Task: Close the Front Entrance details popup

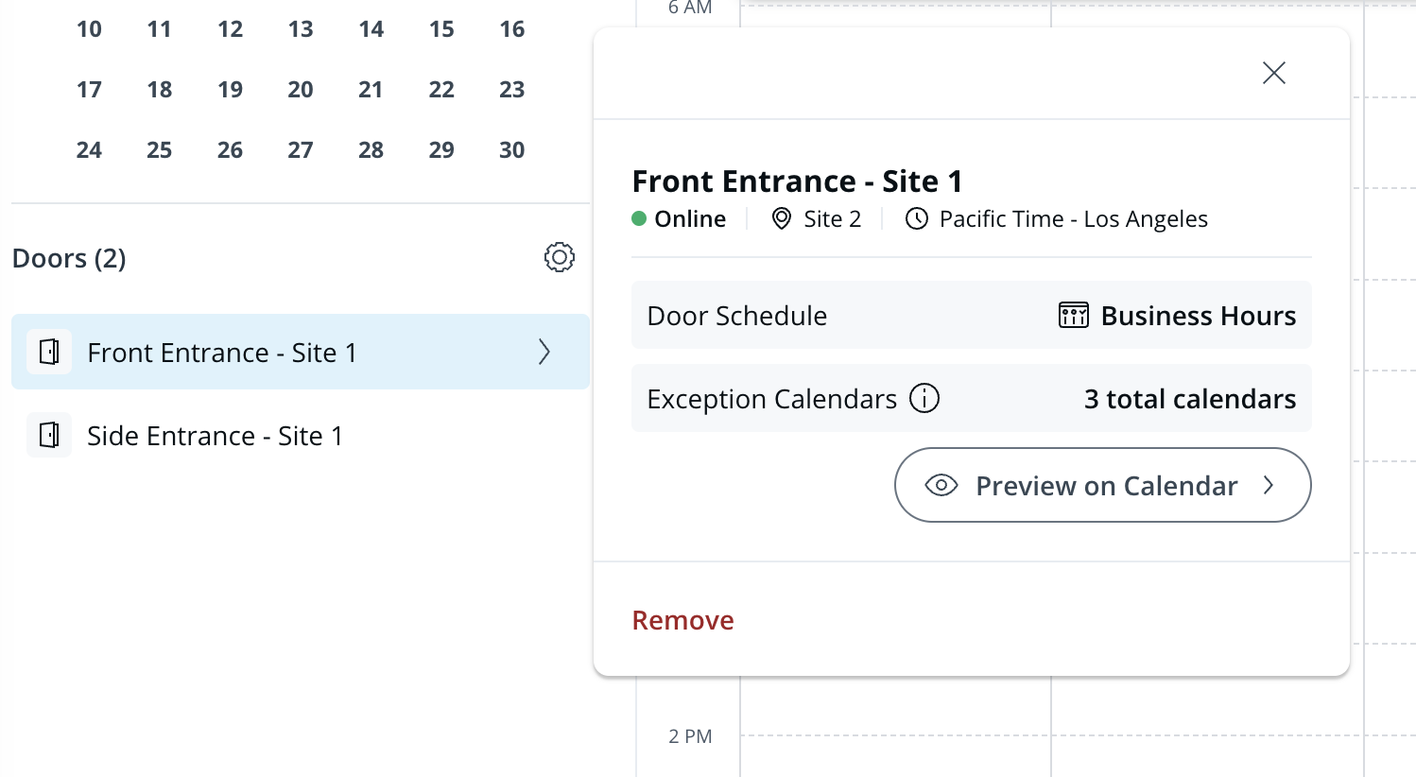Action: click(1273, 73)
